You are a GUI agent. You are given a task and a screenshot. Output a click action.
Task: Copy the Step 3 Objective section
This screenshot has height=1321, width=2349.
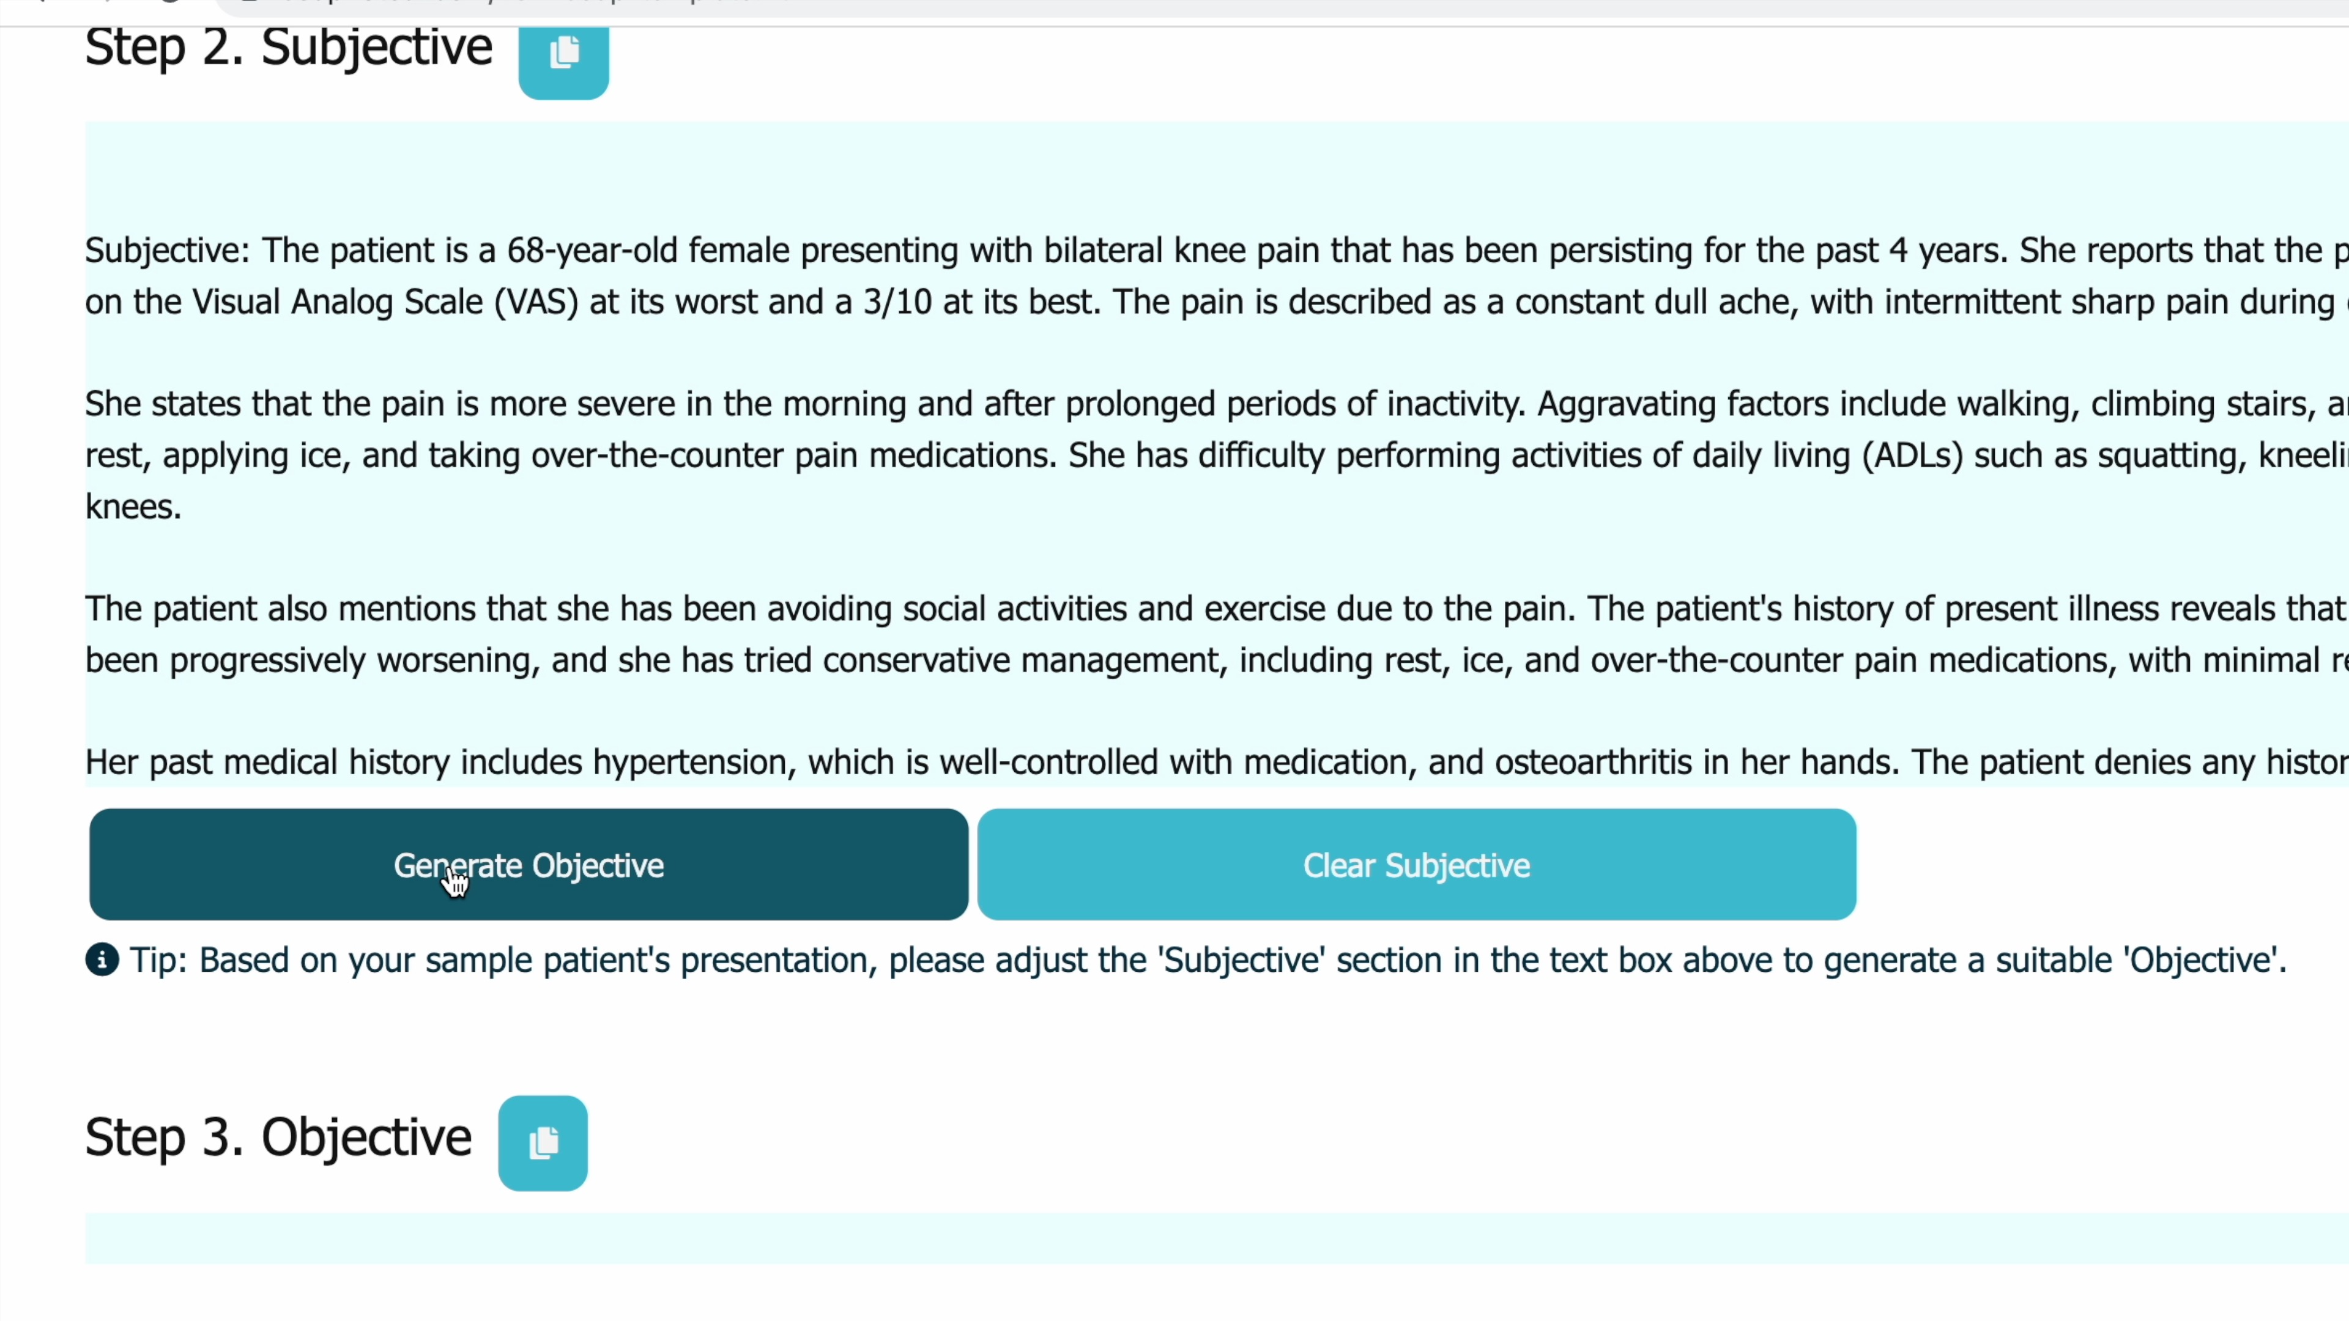(x=543, y=1142)
